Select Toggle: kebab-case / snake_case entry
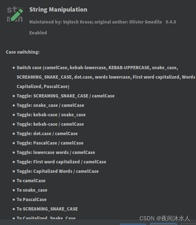The image size is (196, 225). [x=51, y=115]
